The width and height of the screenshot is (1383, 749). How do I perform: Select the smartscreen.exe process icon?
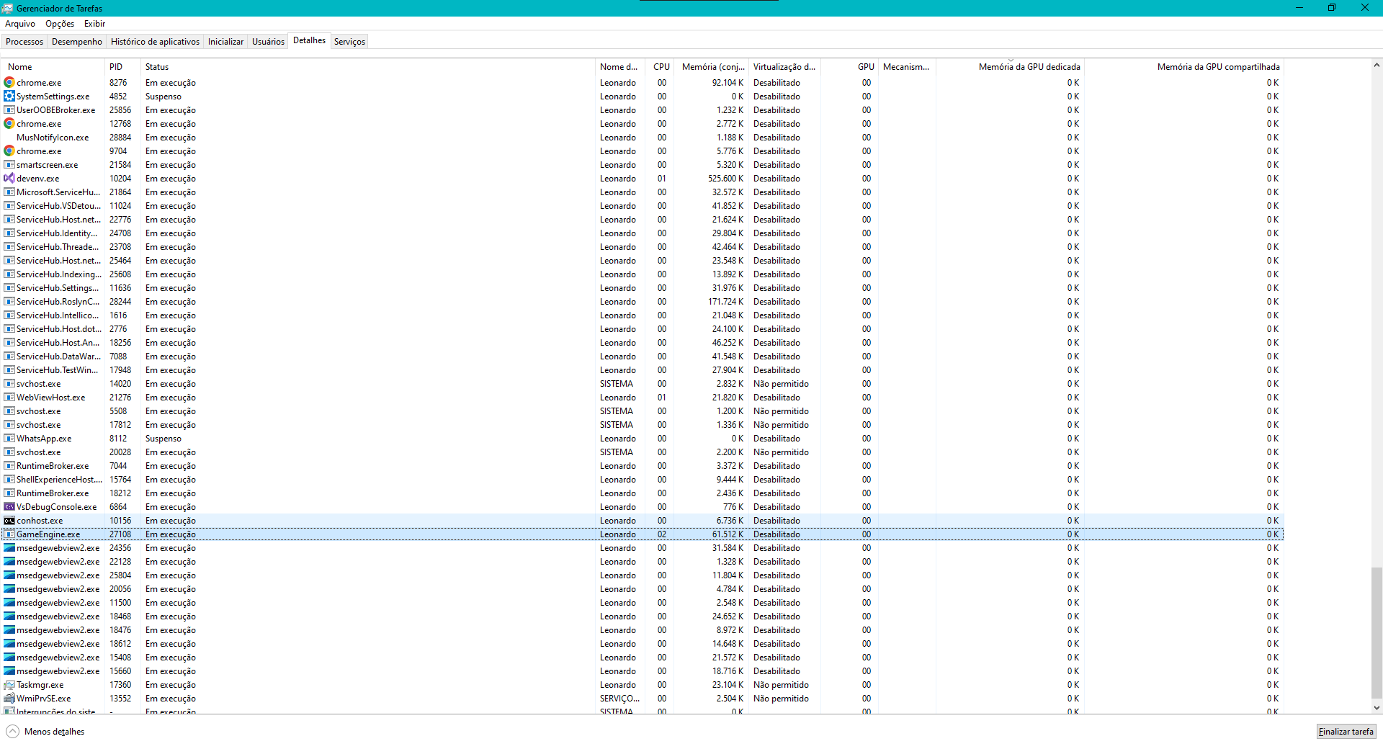pos(9,164)
